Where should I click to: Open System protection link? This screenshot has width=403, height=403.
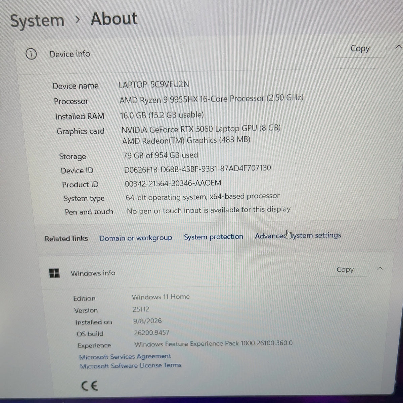point(213,237)
